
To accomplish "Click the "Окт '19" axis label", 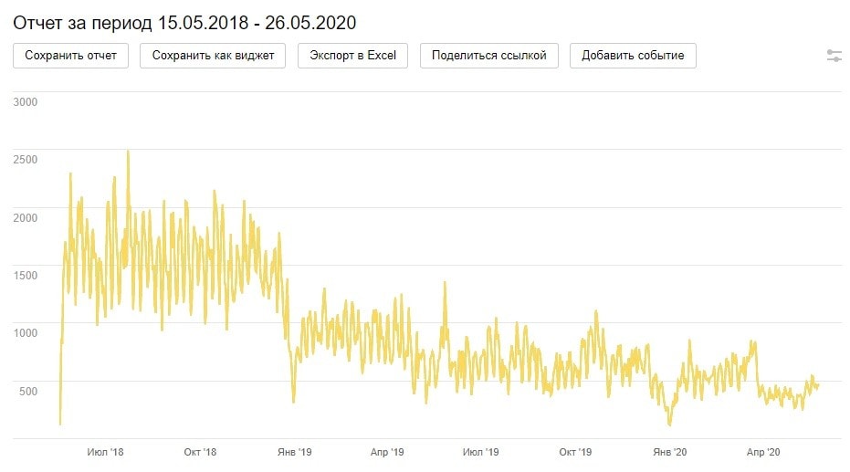I will [x=575, y=452].
